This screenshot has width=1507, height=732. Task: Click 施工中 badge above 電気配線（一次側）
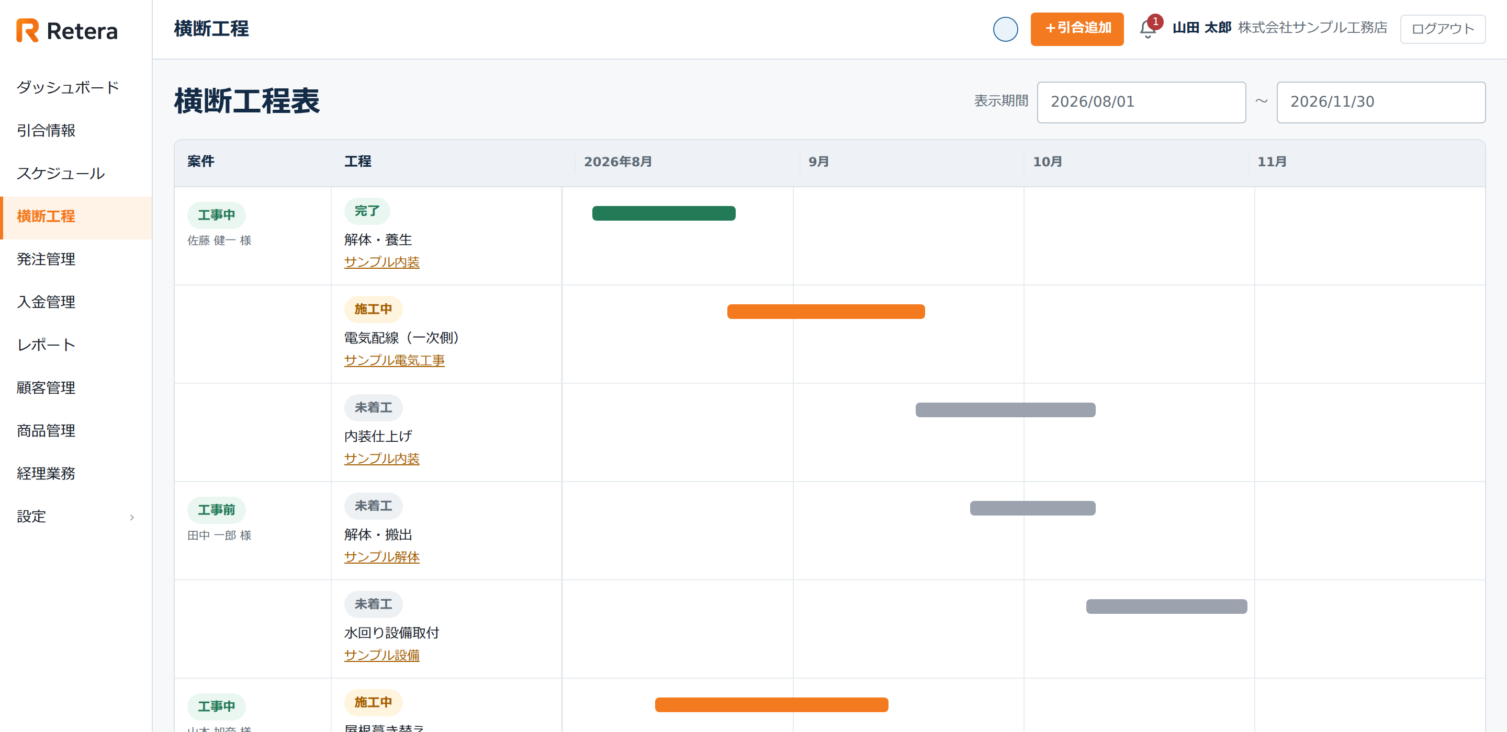(373, 310)
